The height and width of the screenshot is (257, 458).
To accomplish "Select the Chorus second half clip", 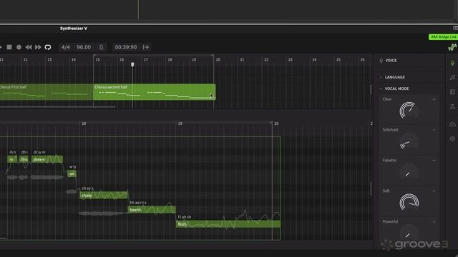I will click(x=155, y=92).
